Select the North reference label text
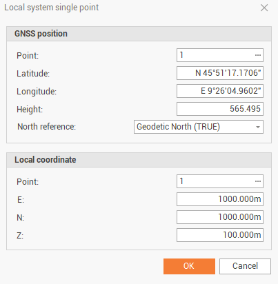Screen dimensions: 278x284 point(47,127)
